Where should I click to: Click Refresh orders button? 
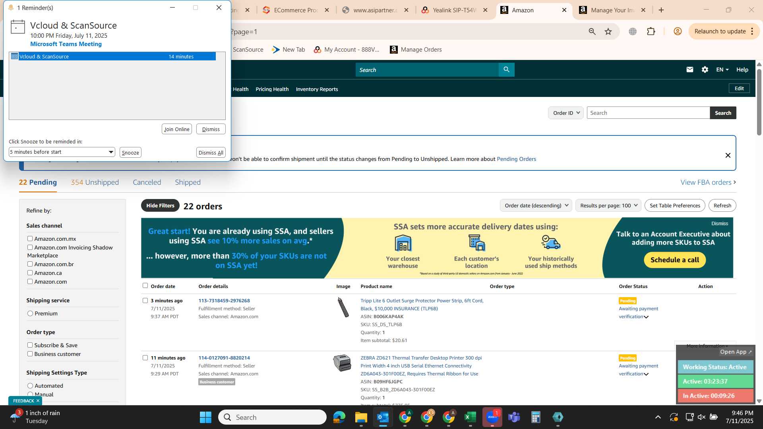[x=722, y=205]
